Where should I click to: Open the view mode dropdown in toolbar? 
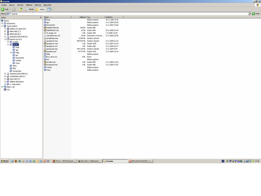pos(50,9)
